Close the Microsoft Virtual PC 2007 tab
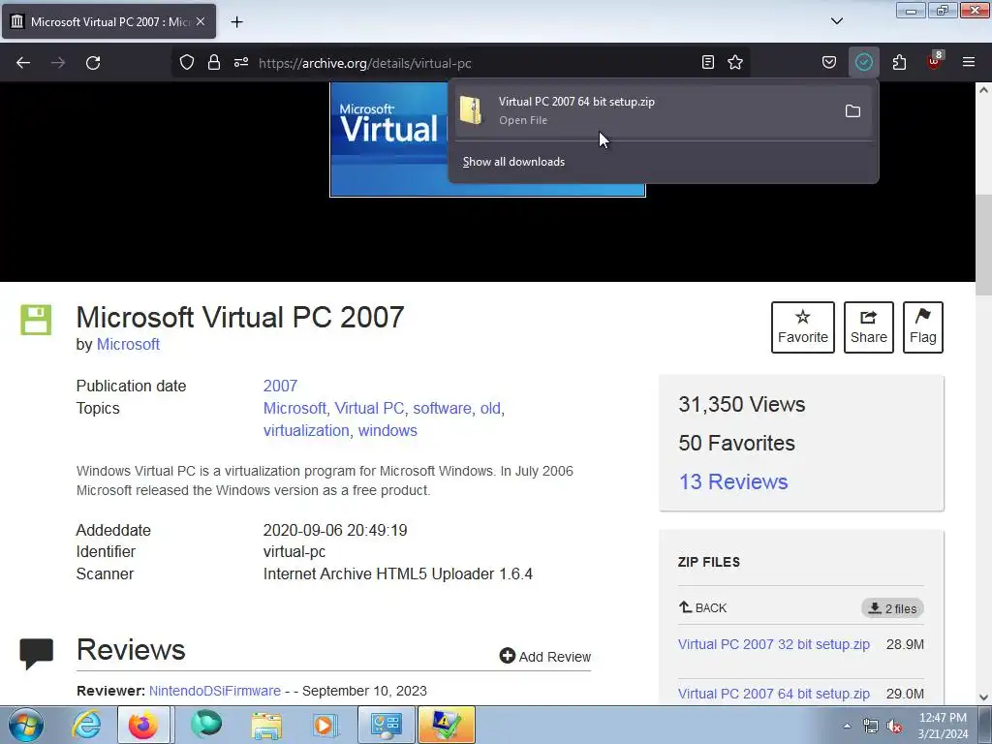Image resolution: width=992 pixels, height=744 pixels. (201, 21)
